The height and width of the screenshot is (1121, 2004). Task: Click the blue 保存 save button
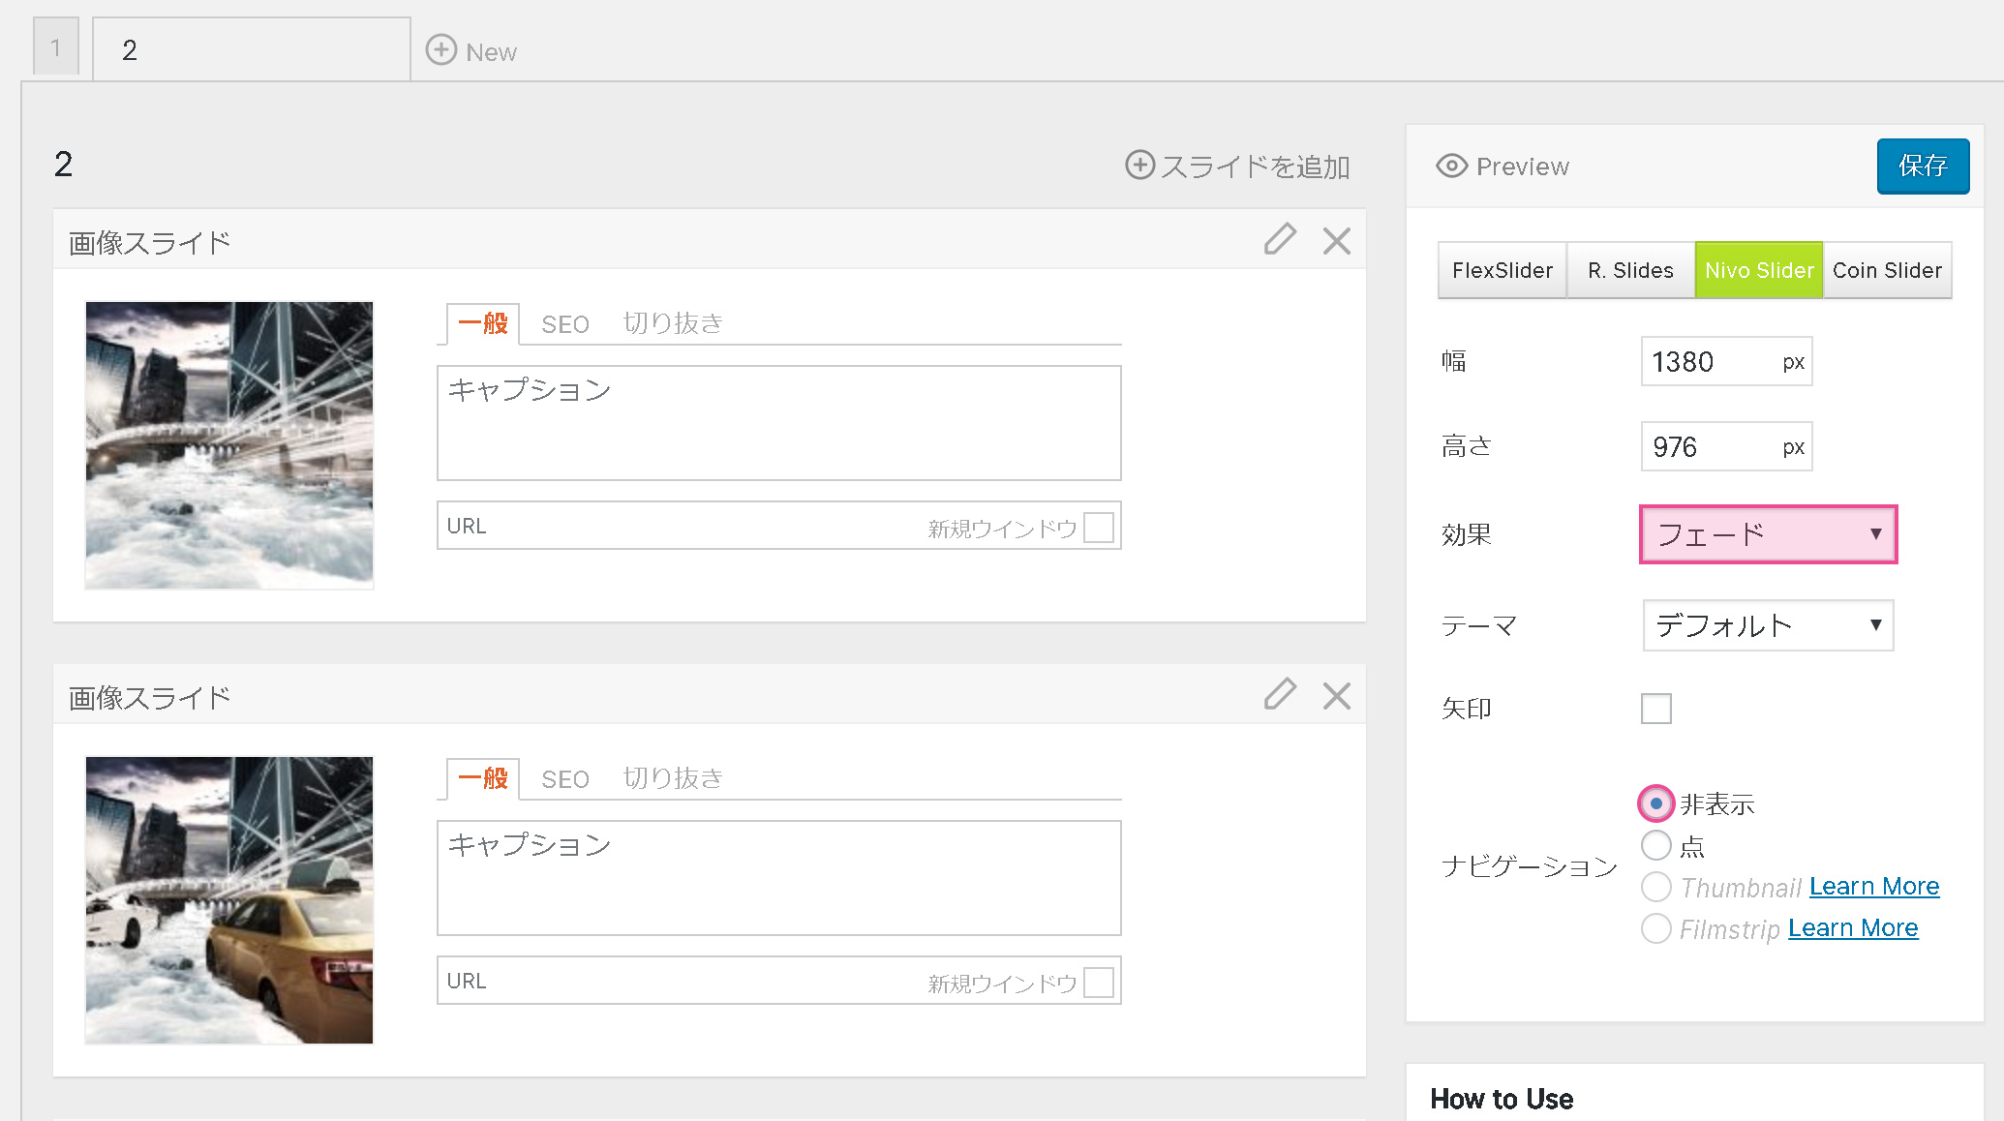click(1922, 167)
